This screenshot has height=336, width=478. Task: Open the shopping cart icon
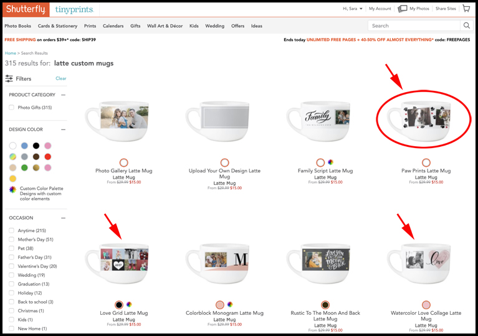(466, 9)
